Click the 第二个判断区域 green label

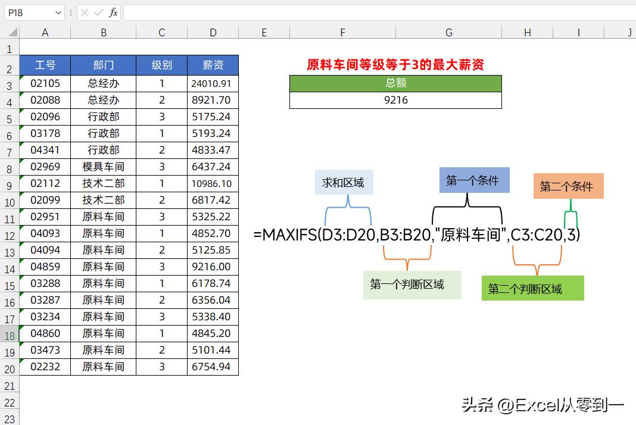(532, 288)
